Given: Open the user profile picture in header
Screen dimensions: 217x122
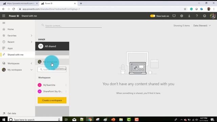Looking at the screenshot, I should click(x=213, y=16).
